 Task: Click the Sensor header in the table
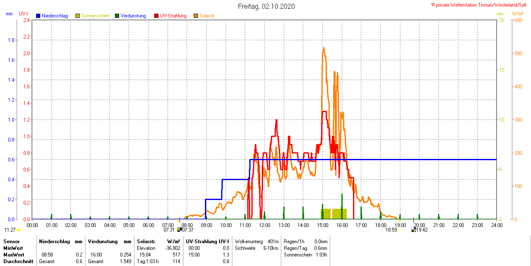click(12, 241)
